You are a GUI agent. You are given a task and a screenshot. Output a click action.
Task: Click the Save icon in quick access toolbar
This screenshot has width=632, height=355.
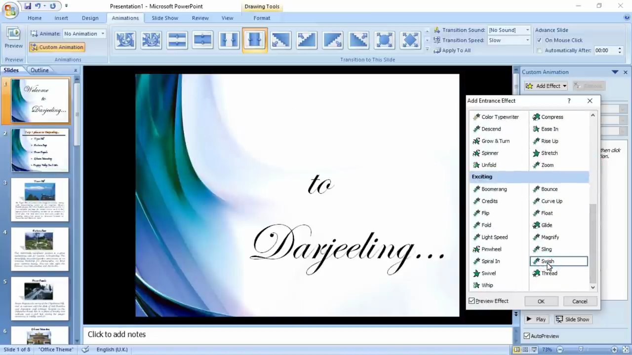point(27,6)
